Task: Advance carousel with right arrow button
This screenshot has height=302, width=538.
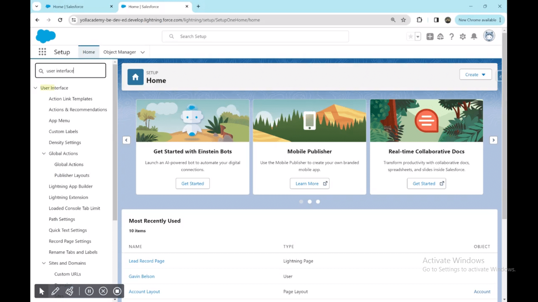Action: pyautogui.click(x=493, y=140)
